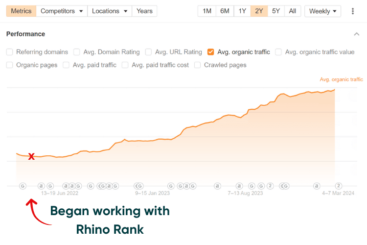Enable the Referring domains checkbox
The image size is (367, 245).
pos(10,52)
